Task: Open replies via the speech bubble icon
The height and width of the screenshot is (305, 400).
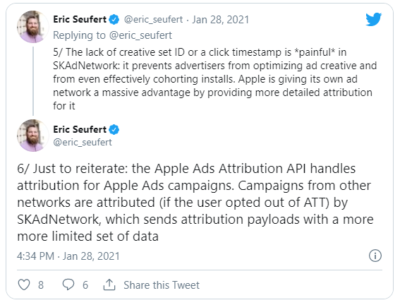Action: point(68,285)
